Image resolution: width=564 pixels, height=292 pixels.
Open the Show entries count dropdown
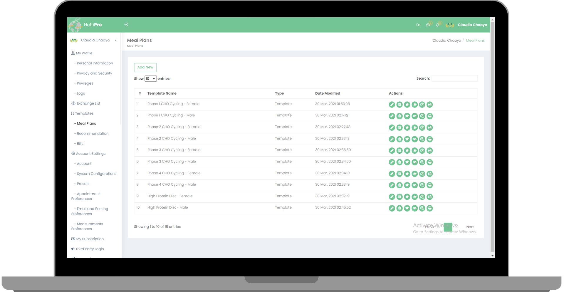coord(150,79)
